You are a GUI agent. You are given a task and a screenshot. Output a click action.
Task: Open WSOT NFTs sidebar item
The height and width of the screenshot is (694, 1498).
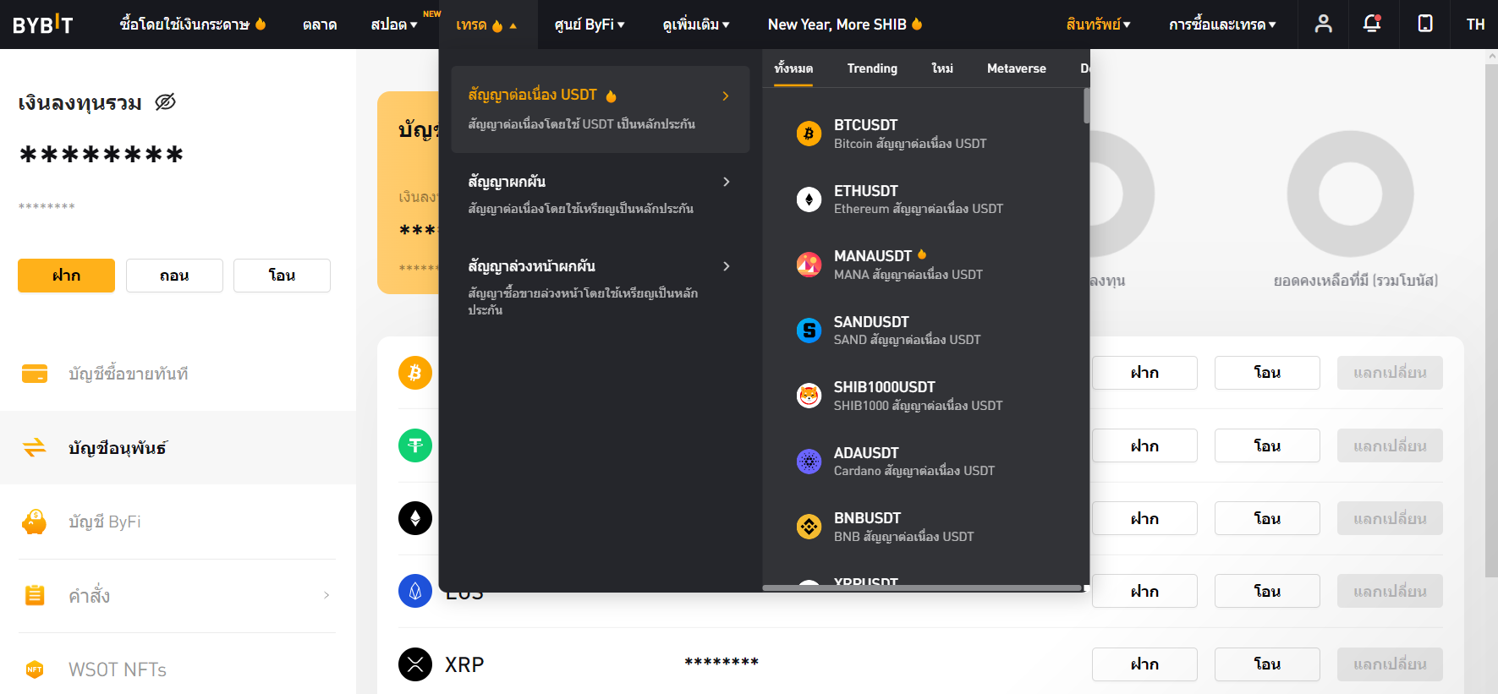[178, 669]
